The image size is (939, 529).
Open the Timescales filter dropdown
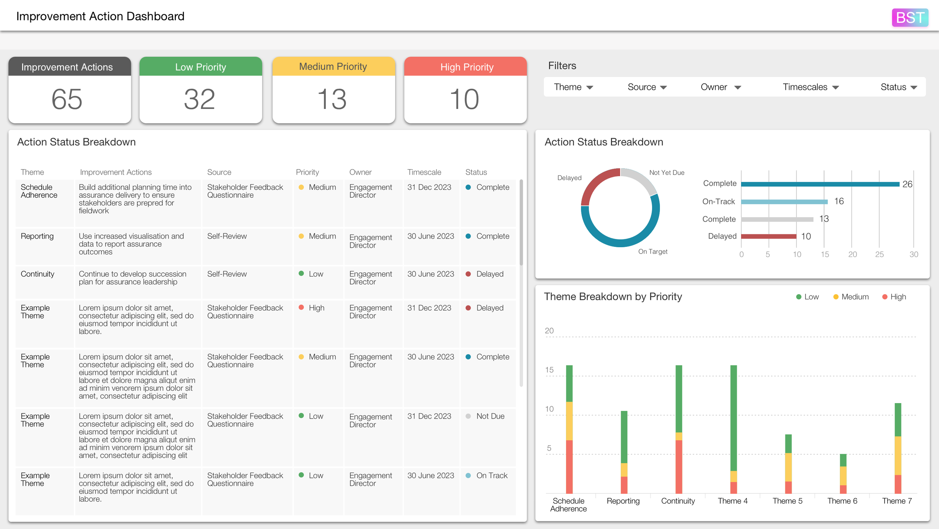point(811,87)
